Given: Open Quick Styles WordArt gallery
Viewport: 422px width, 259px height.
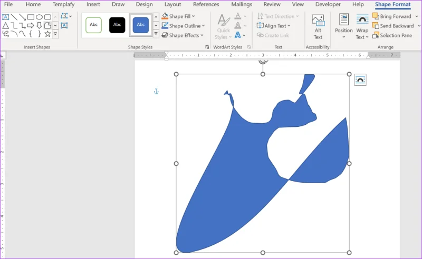Looking at the screenshot, I should click(x=223, y=27).
